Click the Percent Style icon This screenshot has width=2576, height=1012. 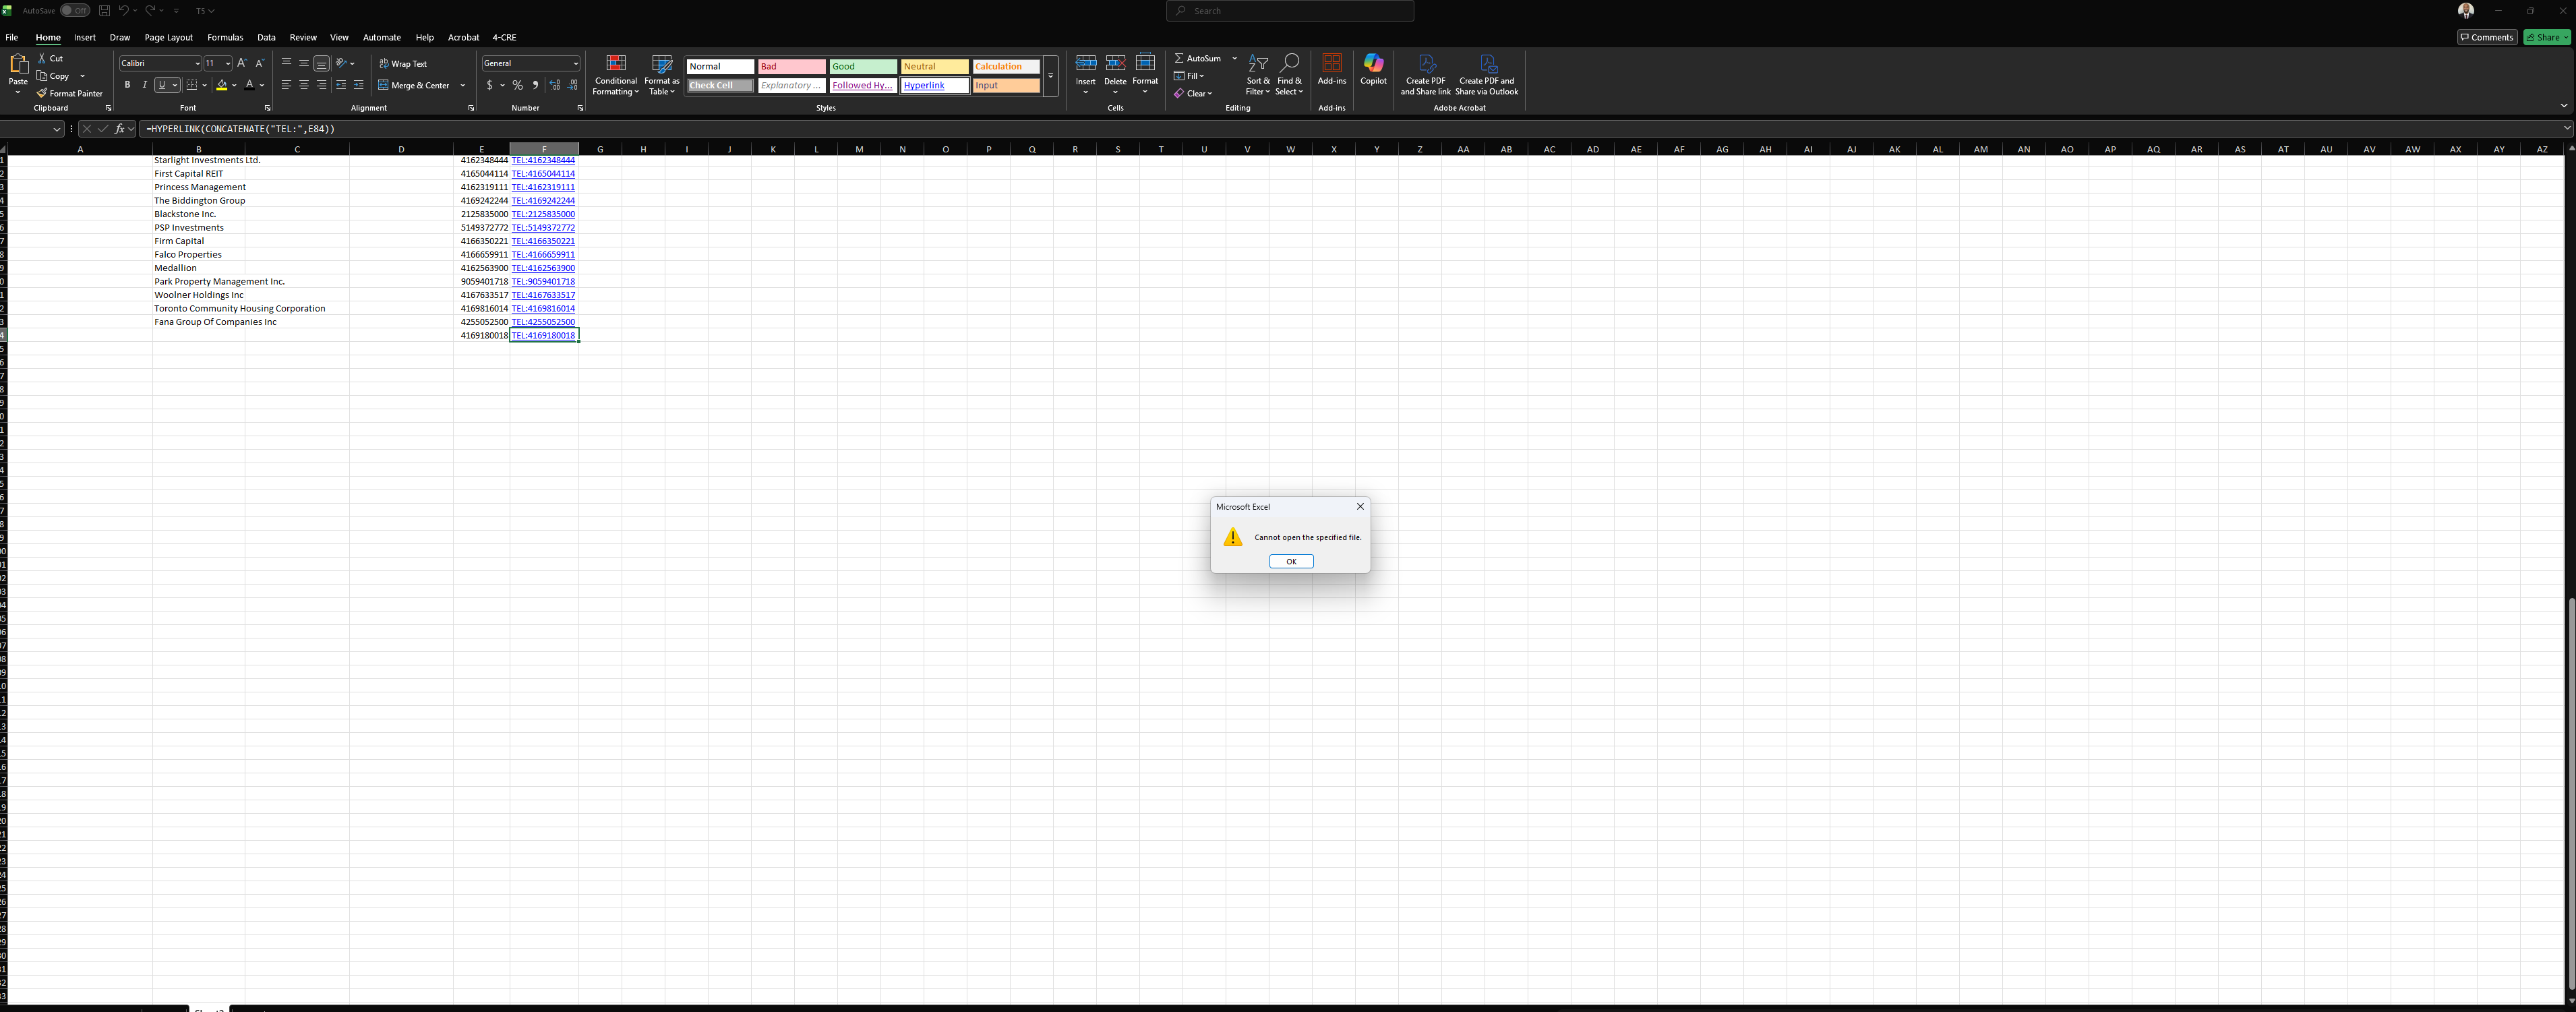[x=517, y=85]
